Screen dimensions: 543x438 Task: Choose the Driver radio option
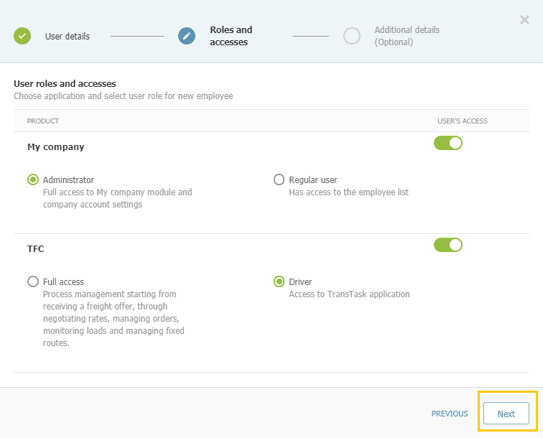(x=279, y=281)
